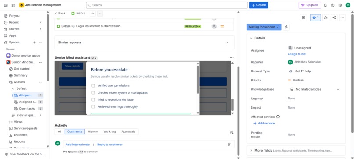The height and width of the screenshot is (159, 354).
Task: Select the Comments activity tab
Action: click(75, 131)
